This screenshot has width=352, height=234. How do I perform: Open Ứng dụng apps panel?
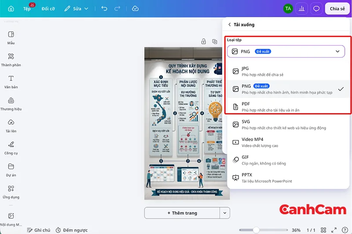[11, 192]
